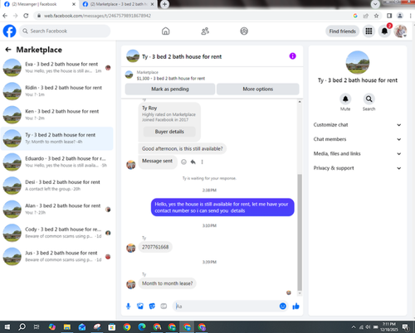Viewport: 415px width, 333px height.
Task: Open Microsoft Edge from taskbar
Action: (142, 327)
